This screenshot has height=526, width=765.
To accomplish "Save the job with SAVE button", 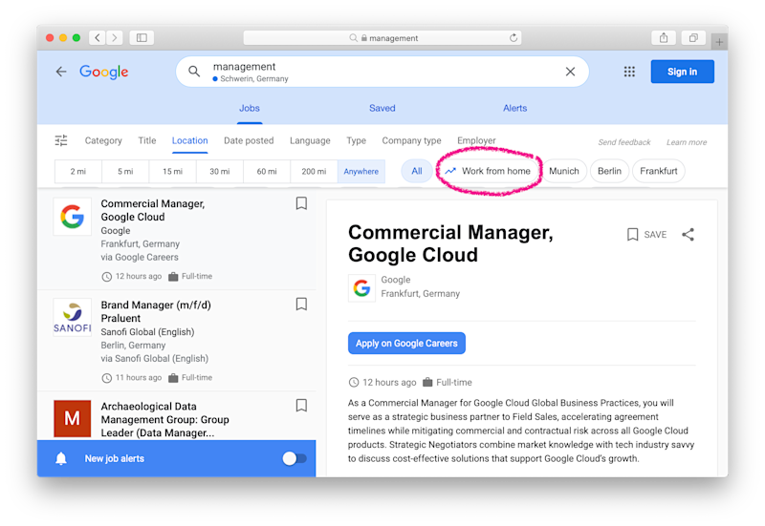I will tap(647, 234).
